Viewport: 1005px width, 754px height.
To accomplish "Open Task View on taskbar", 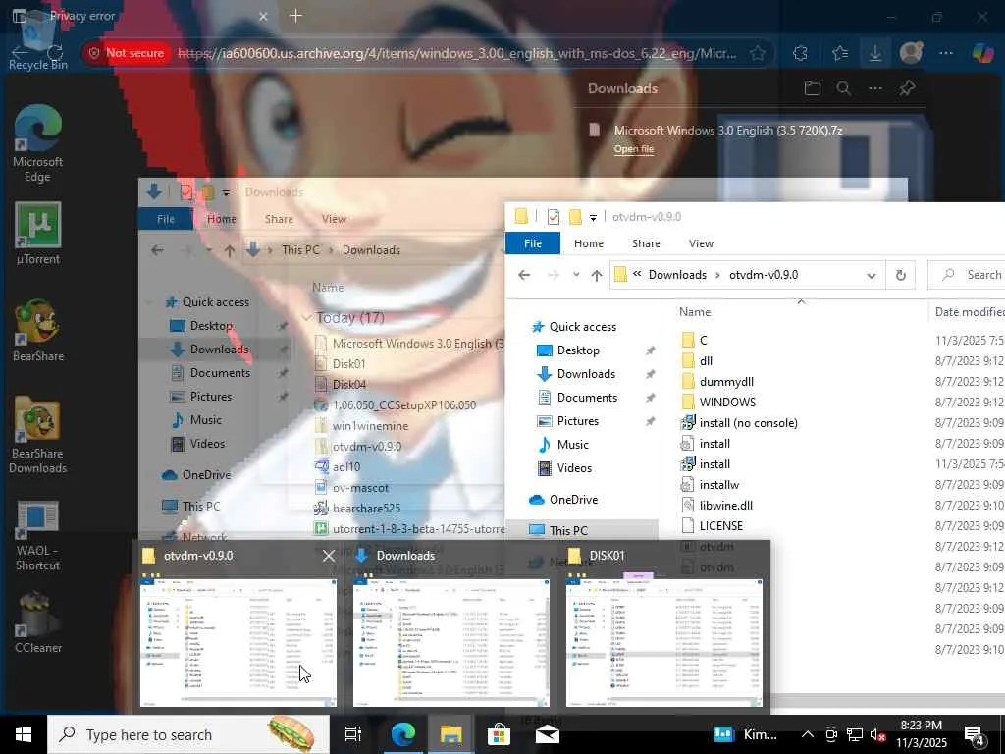I will pyautogui.click(x=352, y=734).
